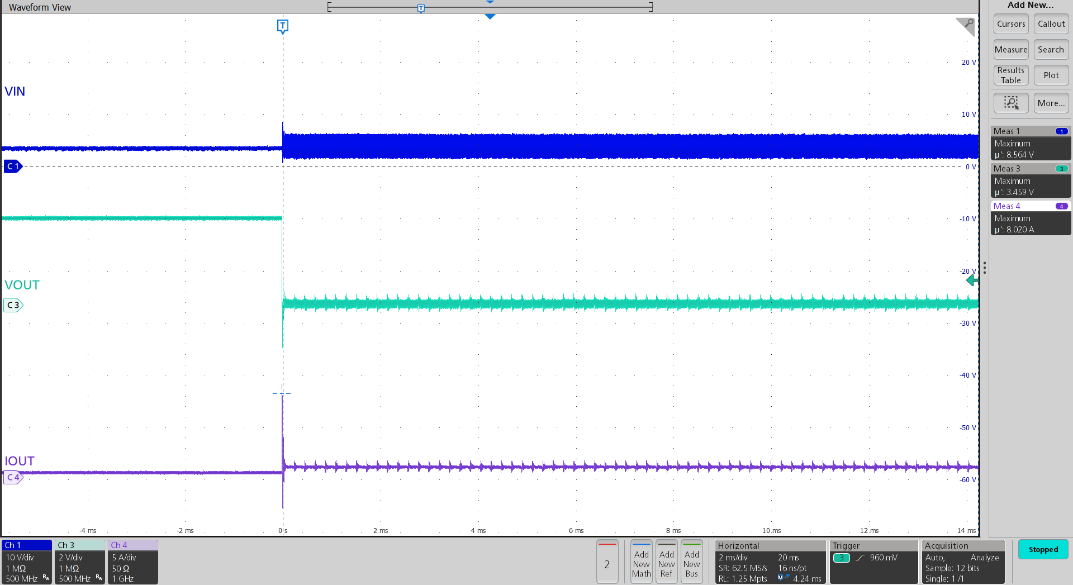Select the C4 waveform handle
This screenshot has width=1073, height=585.
click(x=13, y=477)
